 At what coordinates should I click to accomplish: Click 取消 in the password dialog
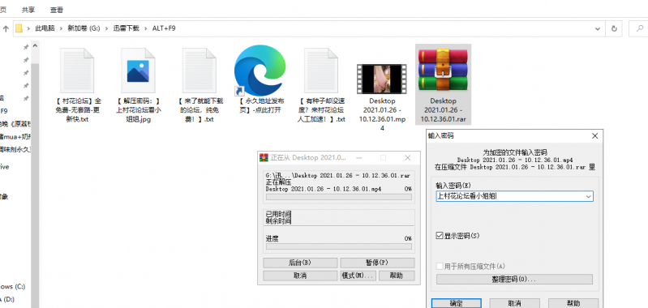[x=514, y=303]
